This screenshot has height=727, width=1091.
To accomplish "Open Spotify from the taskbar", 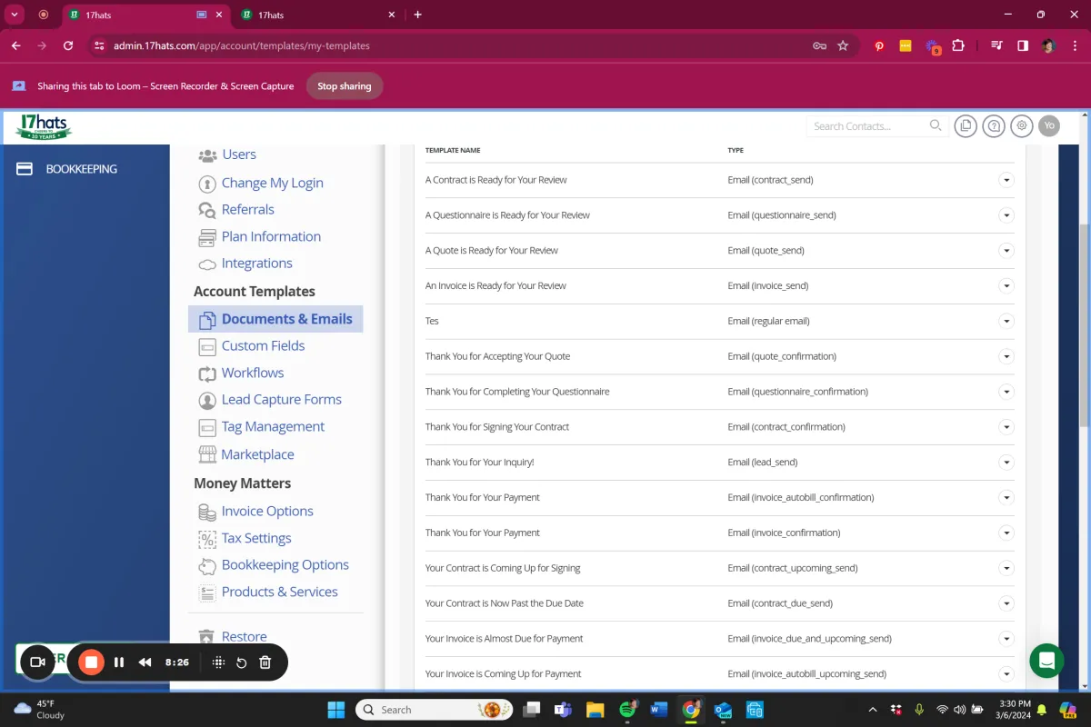I will pos(627,710).
